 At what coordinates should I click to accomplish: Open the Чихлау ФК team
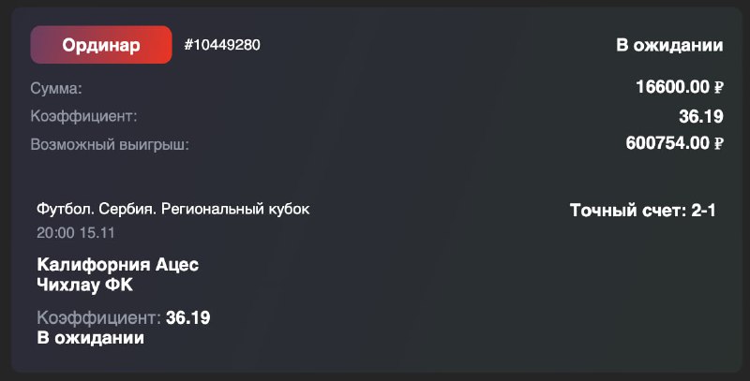(85, 284)
